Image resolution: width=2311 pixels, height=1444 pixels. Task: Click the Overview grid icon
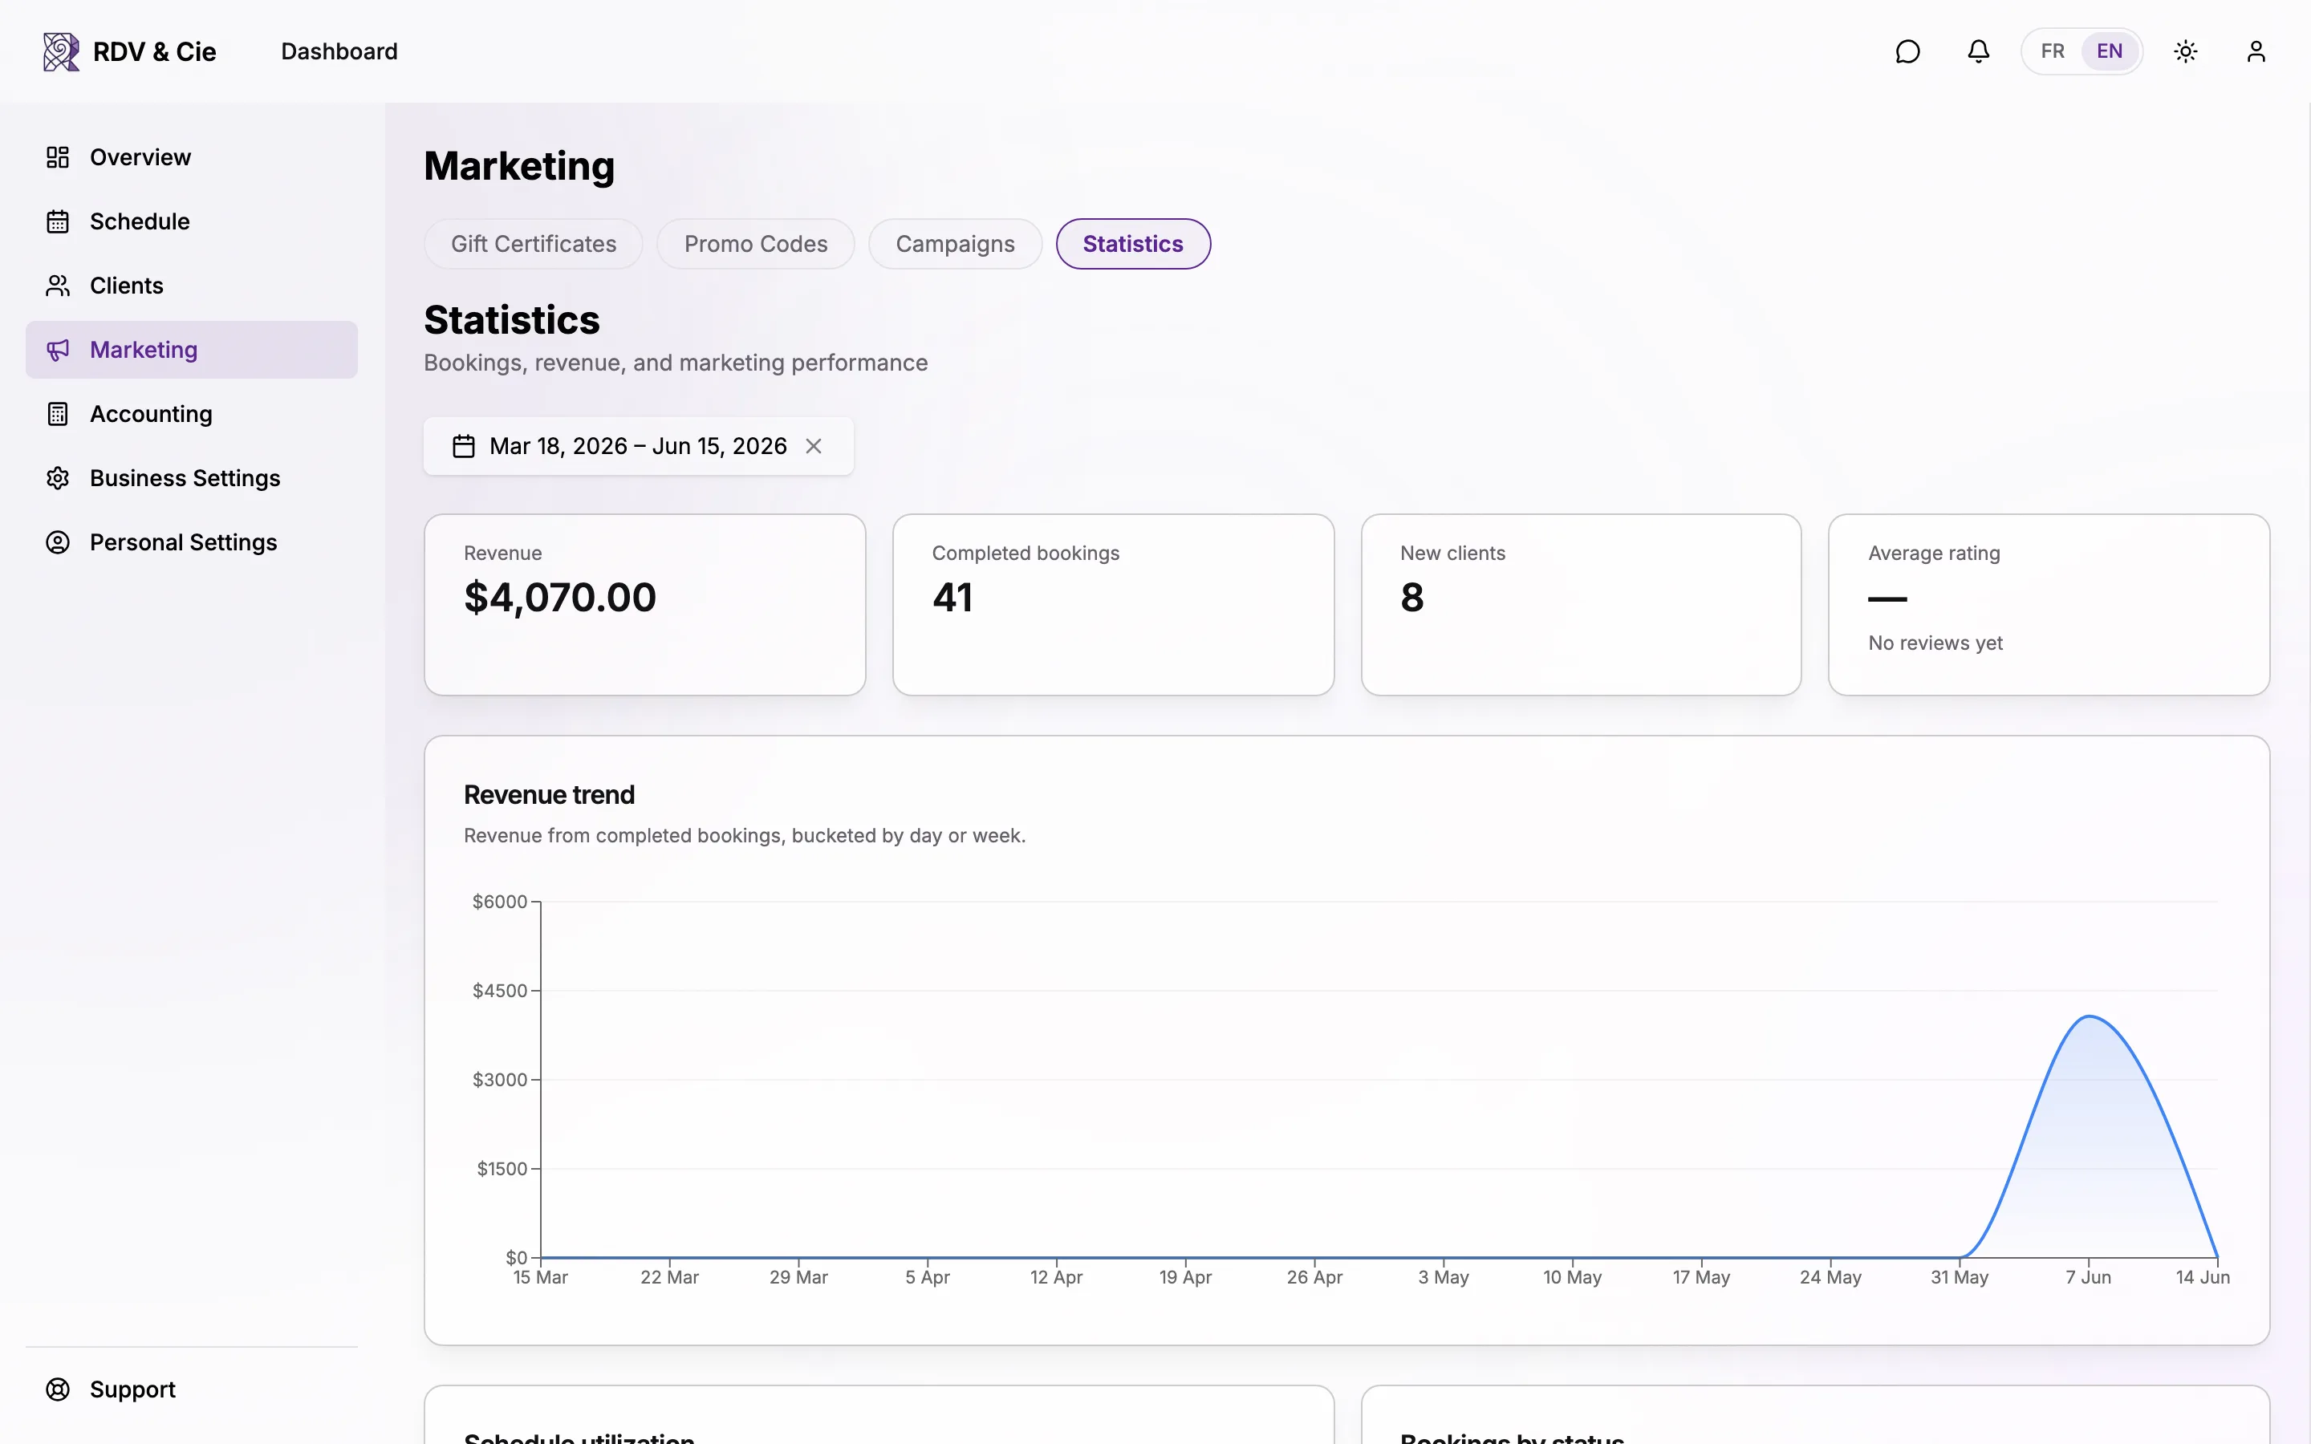(x=57, y=157)
